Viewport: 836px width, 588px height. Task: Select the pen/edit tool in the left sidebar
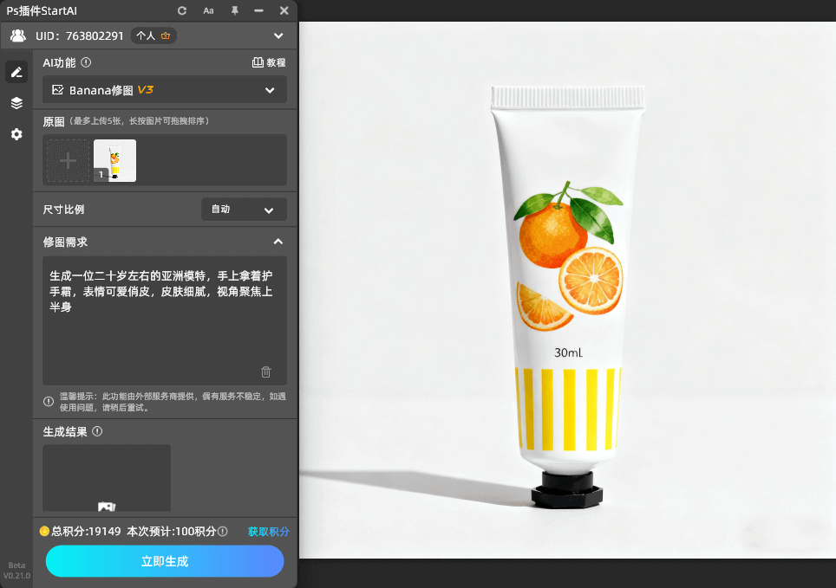click(x=16, y=72)
